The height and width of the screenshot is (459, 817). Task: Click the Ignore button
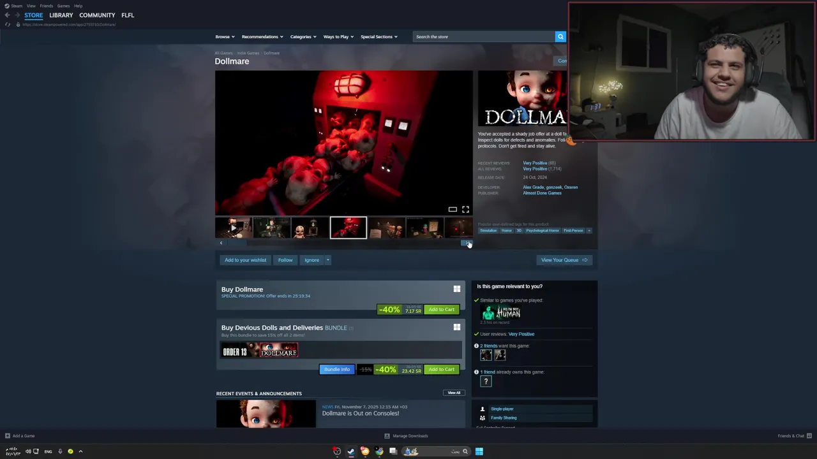click(311, 260)
